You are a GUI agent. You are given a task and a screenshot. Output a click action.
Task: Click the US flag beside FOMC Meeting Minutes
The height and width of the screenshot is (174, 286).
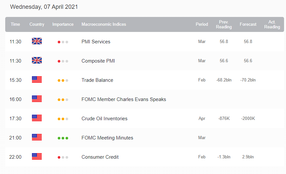(x=37, y=138)
